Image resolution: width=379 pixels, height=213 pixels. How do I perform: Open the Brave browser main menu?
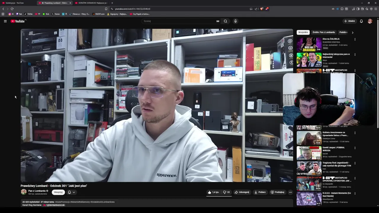pyautogui.click(x=376, y=9)
